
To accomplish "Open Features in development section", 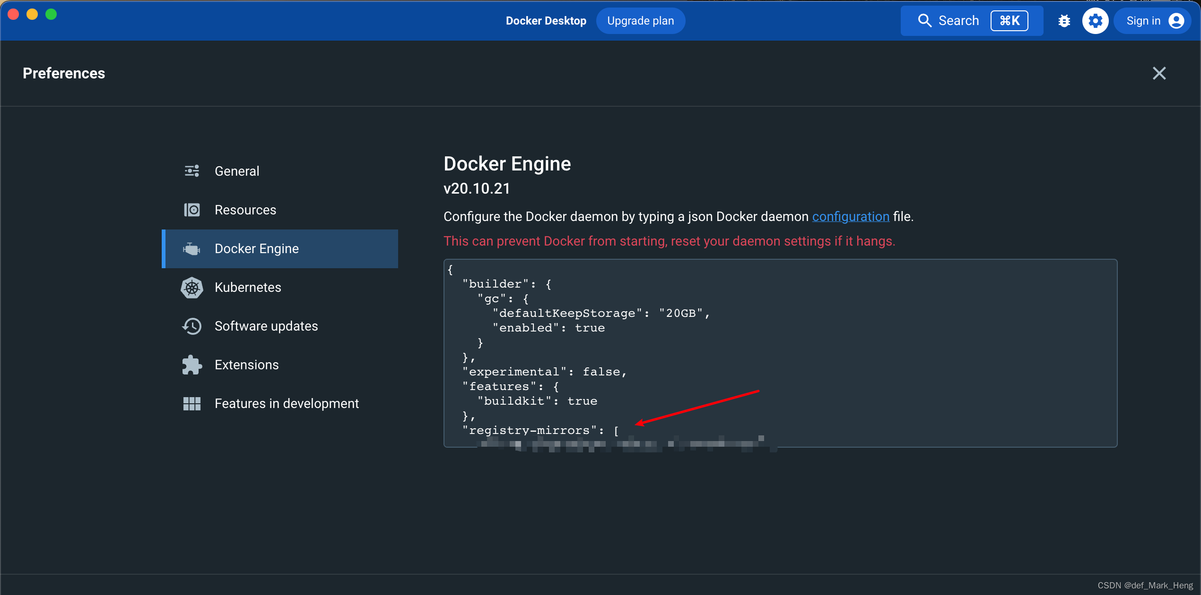I will coord(280,403).
